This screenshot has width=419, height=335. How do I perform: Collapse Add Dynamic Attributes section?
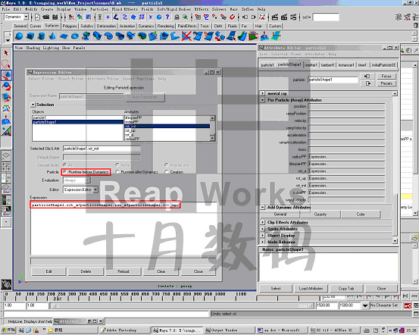pos(262,207)
